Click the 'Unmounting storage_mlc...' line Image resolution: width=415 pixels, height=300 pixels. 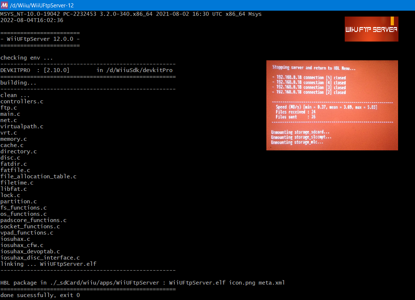[297, 142]
